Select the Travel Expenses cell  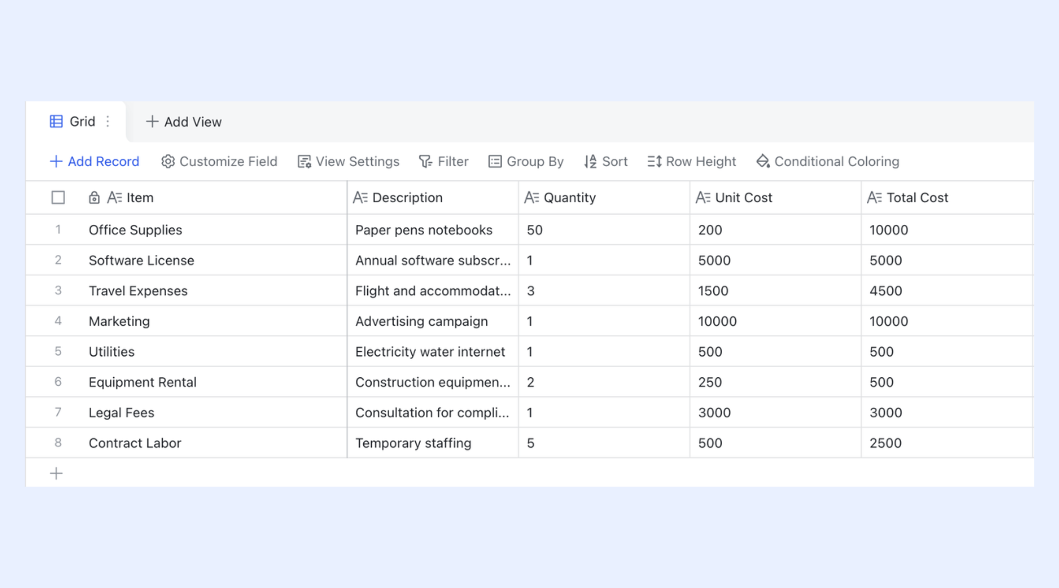click(216, 291)
